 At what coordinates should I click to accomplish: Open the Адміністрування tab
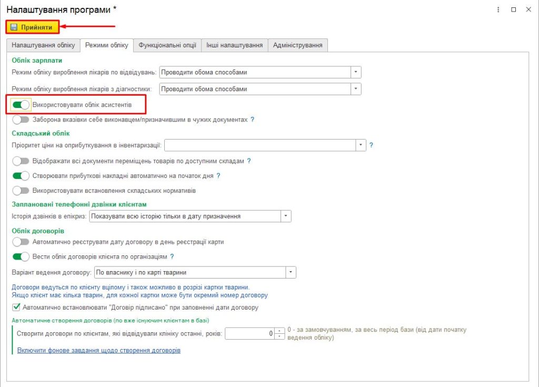tap(298, 45)
